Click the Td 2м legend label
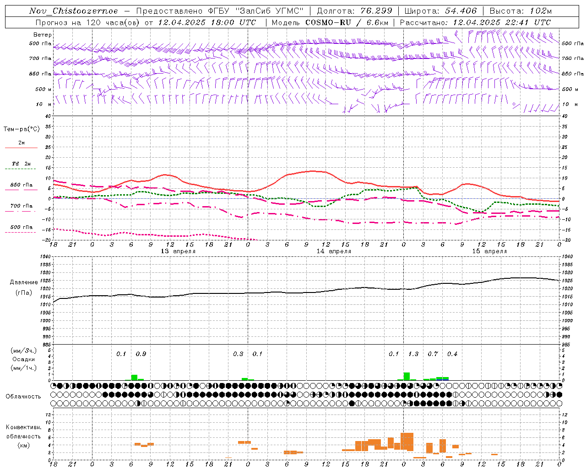This screenshot has width=586, height=468. 22,164
